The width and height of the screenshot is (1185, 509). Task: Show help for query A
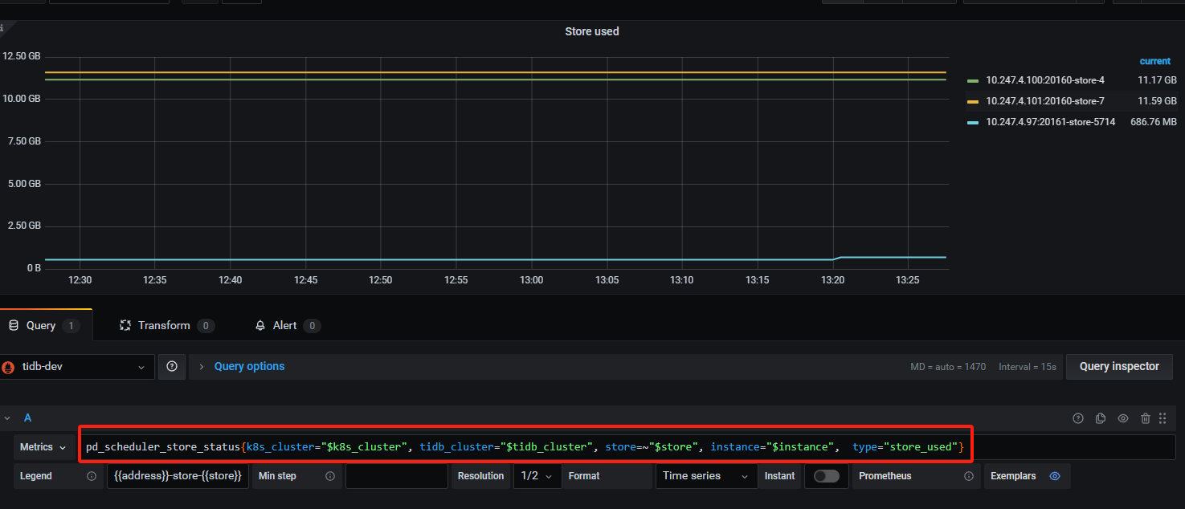click(x=1078, y=418)
